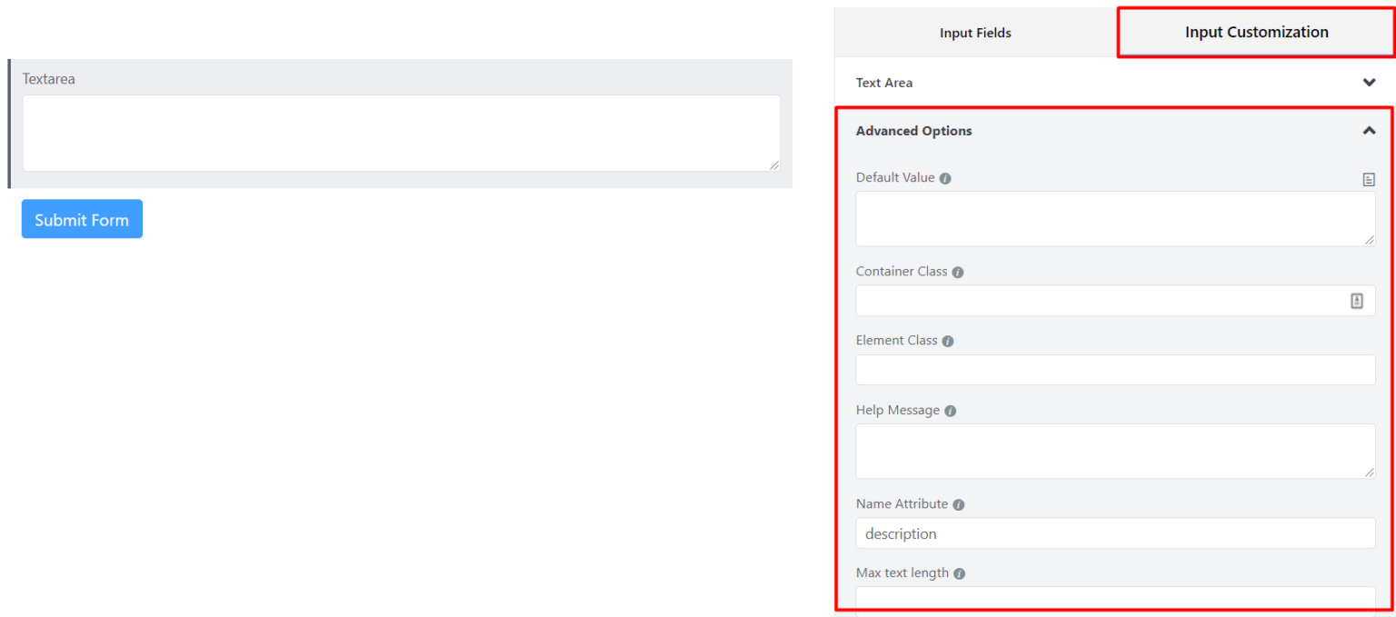Click the Default Value info tooltip icon
The height and width of the screenshot is (617, 1396).
[x=944, y=177]
